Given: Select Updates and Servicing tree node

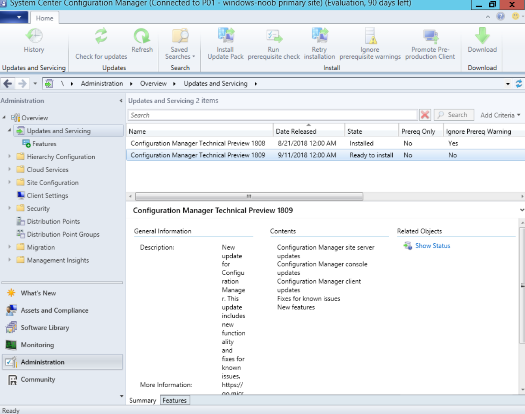Looking at the screenshot, I should point(69,131).
